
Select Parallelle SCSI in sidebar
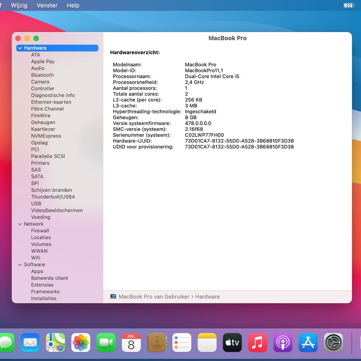(48, 156)
